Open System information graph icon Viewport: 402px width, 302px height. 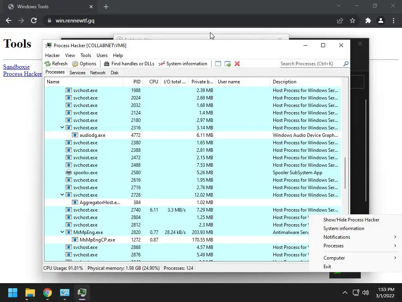click(x=161, y=64)
